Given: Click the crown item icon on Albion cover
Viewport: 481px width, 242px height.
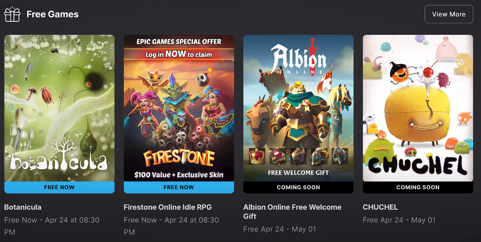Looking at the screenshot, I should pos(257,156).
